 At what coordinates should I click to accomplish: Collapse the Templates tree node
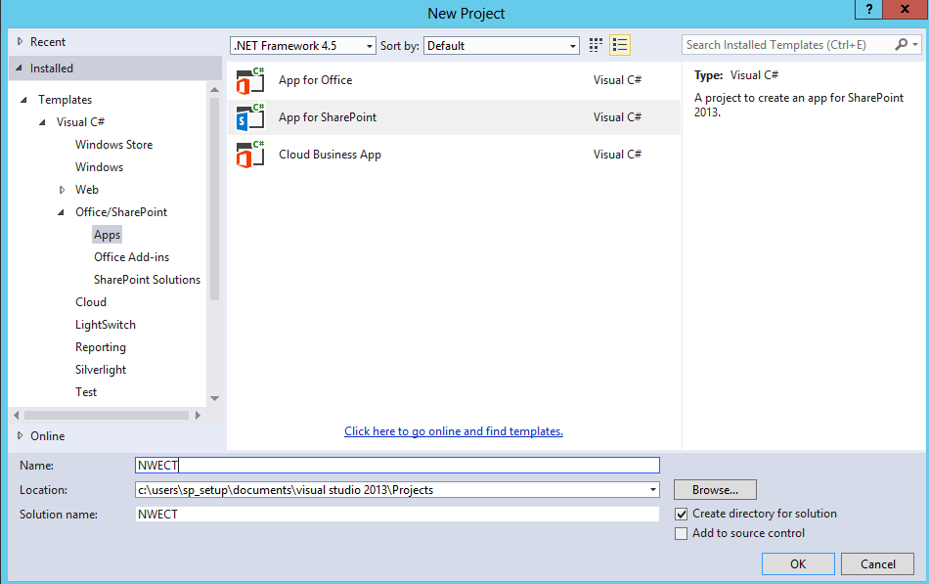tap(23, 100)
